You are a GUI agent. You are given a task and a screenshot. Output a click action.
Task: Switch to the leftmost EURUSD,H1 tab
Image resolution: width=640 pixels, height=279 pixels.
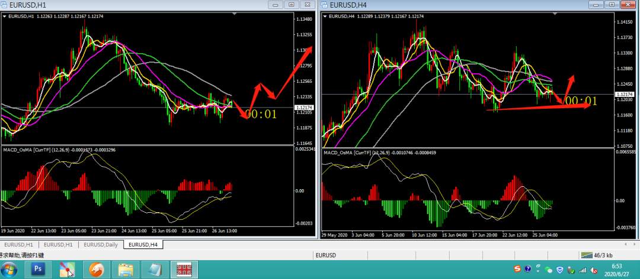[x=19, y=245]
